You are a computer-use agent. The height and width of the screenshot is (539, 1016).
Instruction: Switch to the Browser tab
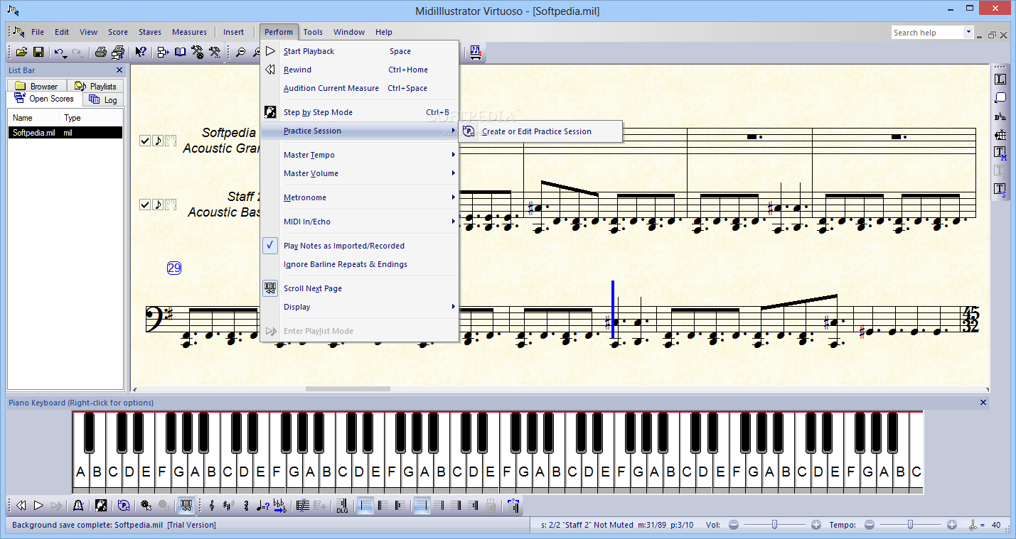37,86
